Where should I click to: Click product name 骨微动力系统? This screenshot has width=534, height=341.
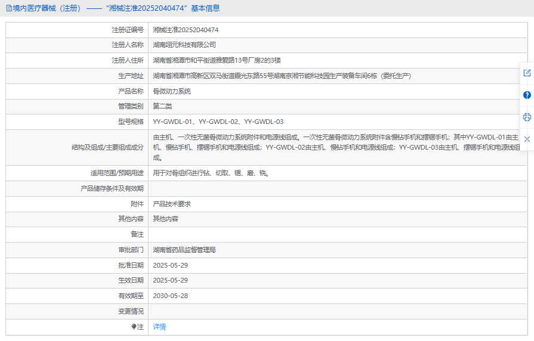[x=172, y=91]
